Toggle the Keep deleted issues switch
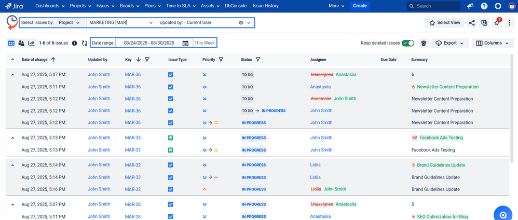518x220 pixels. 408,43
